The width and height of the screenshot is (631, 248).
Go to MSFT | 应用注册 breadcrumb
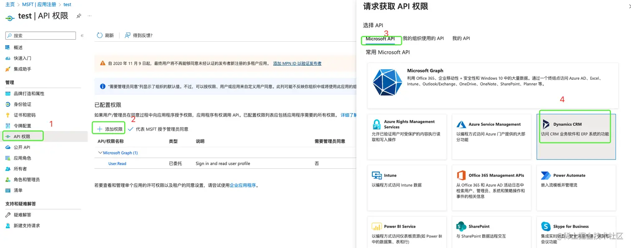pyautogui.click(x=39, y=4)
